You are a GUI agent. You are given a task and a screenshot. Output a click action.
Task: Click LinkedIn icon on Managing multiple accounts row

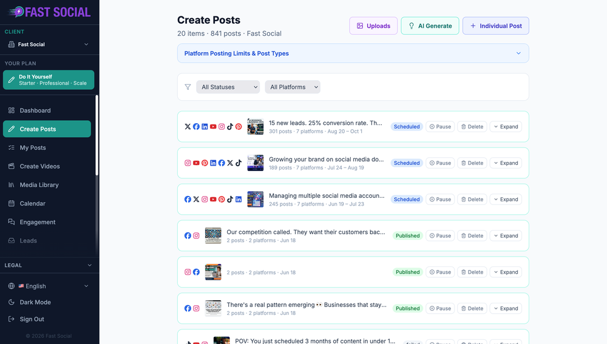pos(239,199)
